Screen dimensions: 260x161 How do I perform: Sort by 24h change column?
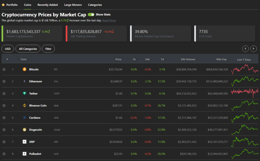(148, 59)
